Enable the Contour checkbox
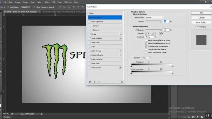The height and width of the screenshot is (119, 212). (91, 26)
